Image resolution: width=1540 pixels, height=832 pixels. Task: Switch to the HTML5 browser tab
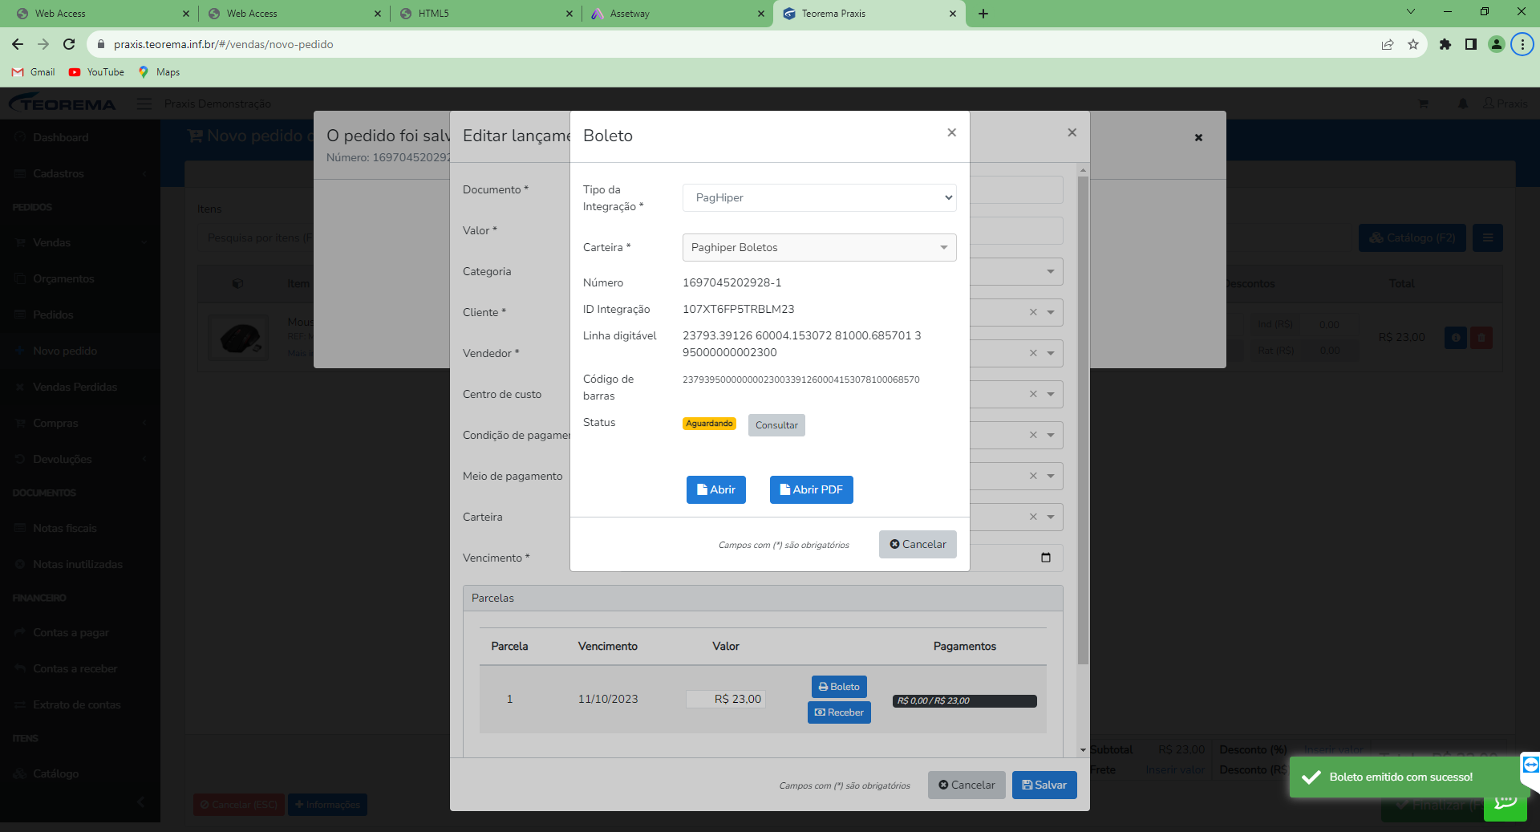pyautogui.click(x=486, y=14)
